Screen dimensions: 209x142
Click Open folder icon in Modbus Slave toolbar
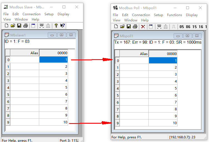[x=13, y=26]
